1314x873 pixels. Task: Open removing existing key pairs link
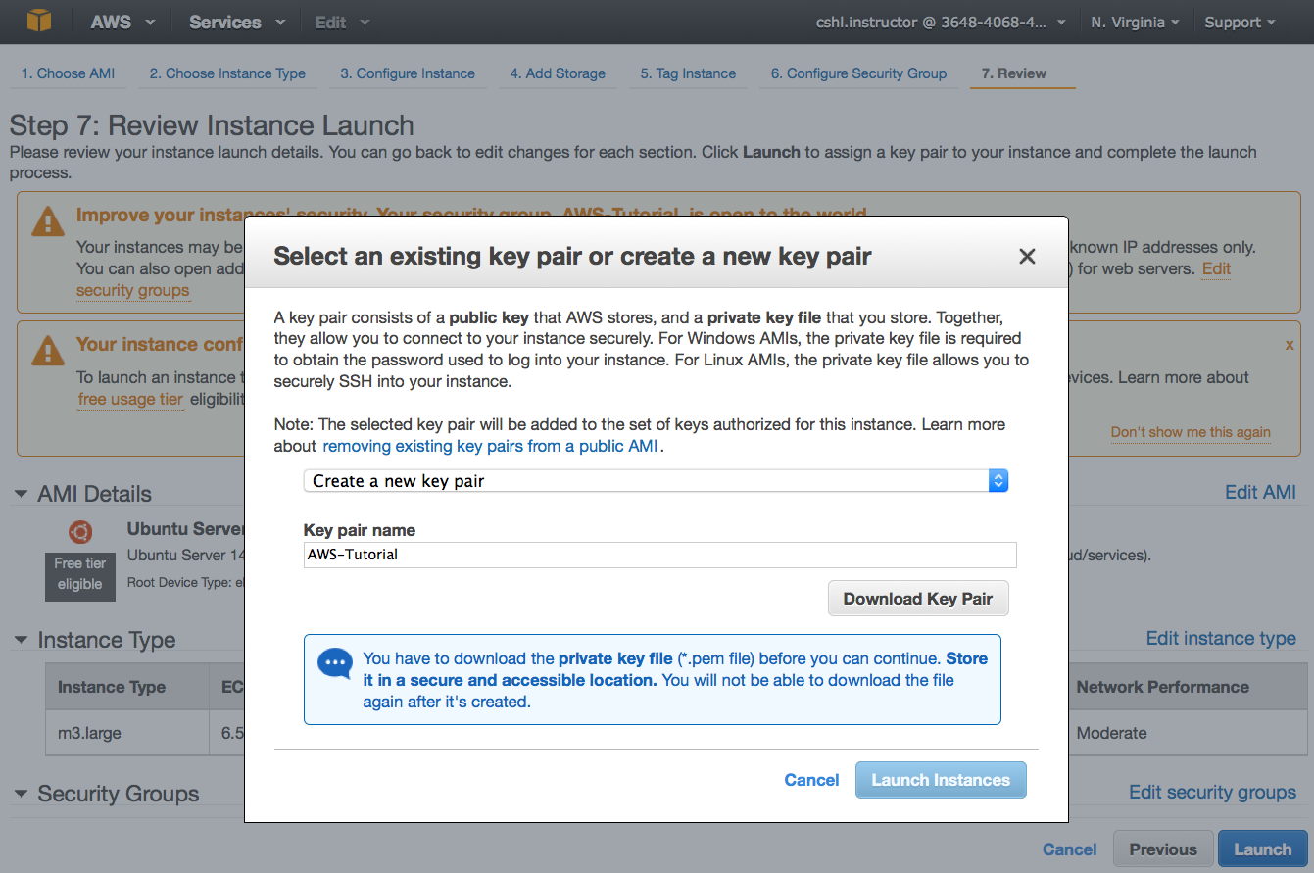click(x=491, y=446)
